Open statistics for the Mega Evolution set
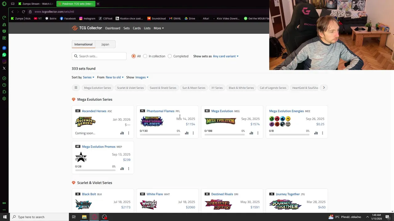This screenshot has width=394, height=221. pos(251,133)
